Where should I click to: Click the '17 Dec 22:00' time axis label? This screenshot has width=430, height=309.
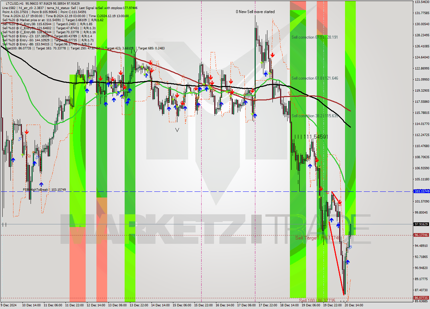269,305
